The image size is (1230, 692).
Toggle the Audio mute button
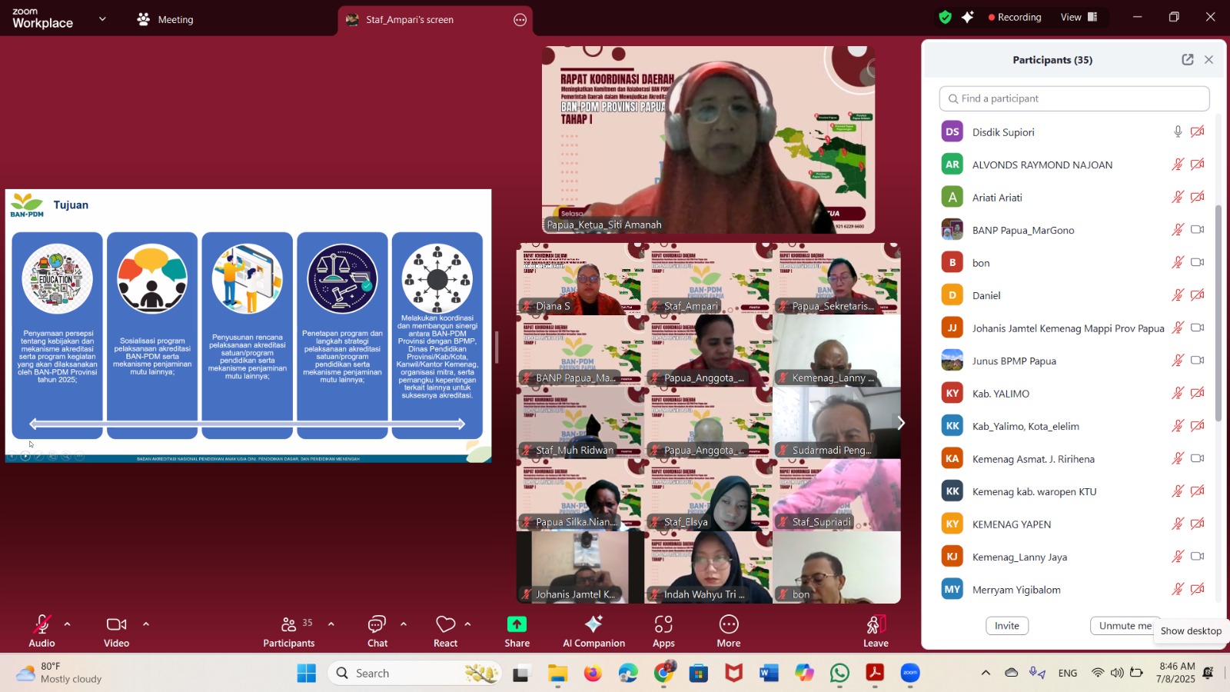point(42,624)
